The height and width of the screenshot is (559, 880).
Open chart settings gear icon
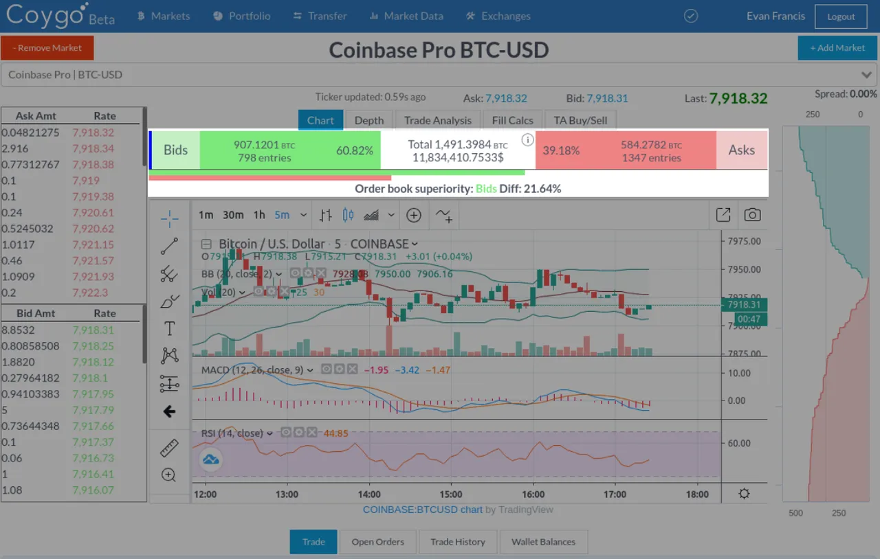tap(744, 494)
